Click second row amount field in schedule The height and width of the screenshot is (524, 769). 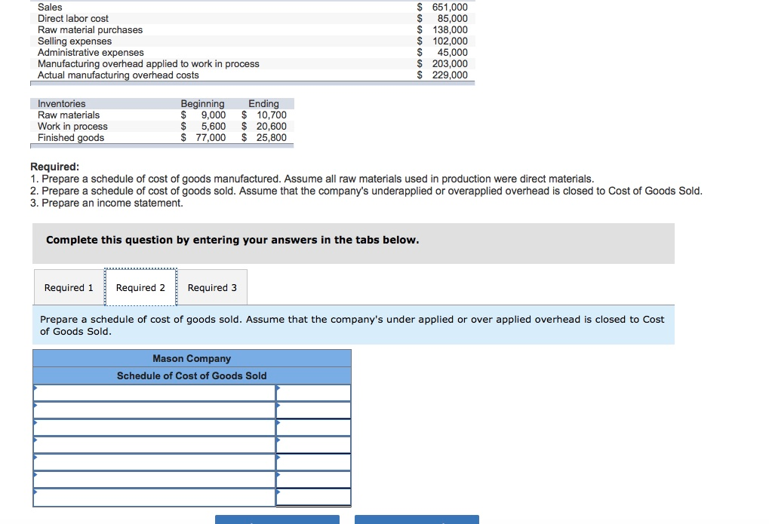313,410
